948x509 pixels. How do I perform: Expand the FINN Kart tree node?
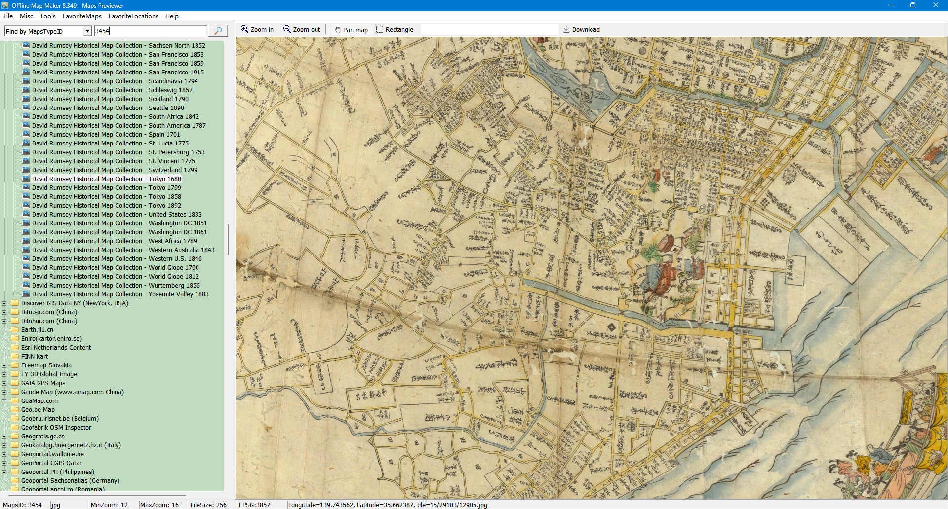pos(4,357)
